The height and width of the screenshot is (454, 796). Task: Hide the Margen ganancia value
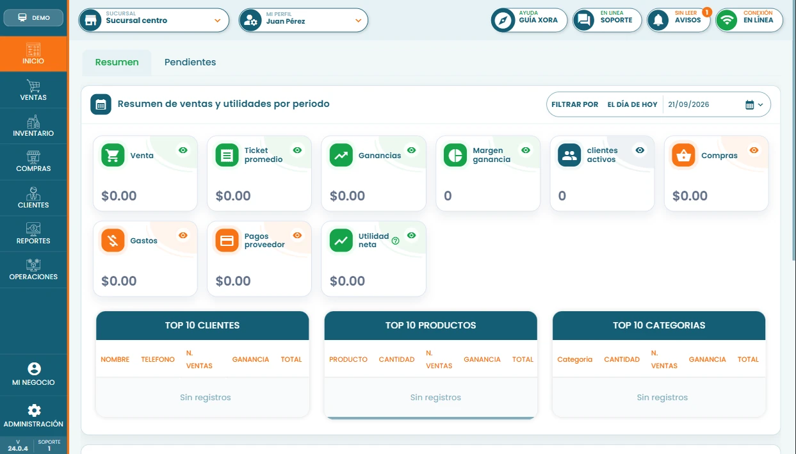[526, 150]
